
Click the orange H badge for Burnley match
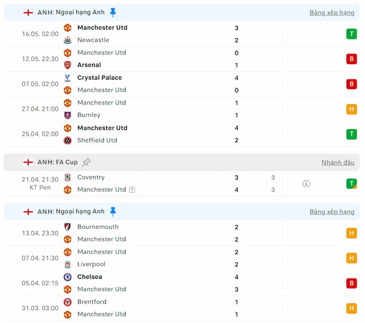click(351, 109)
